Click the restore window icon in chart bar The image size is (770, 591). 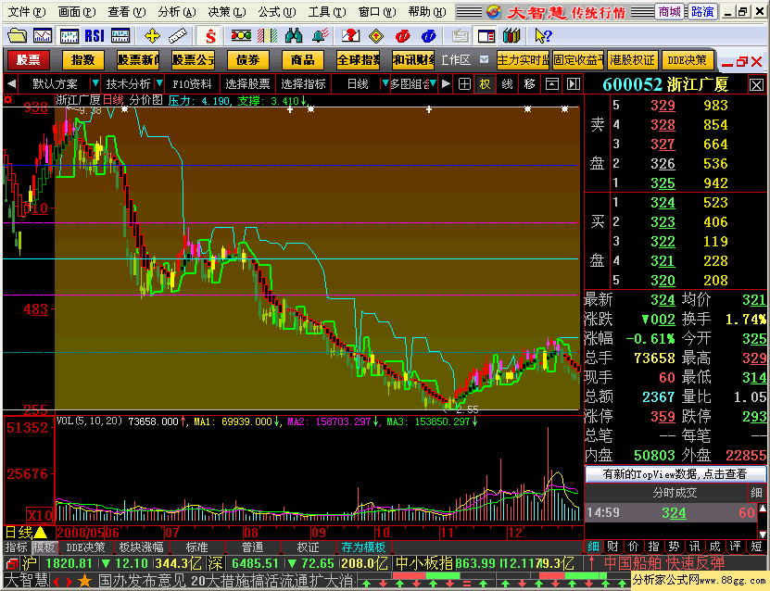pyautogui.click(x=552, y=84)
